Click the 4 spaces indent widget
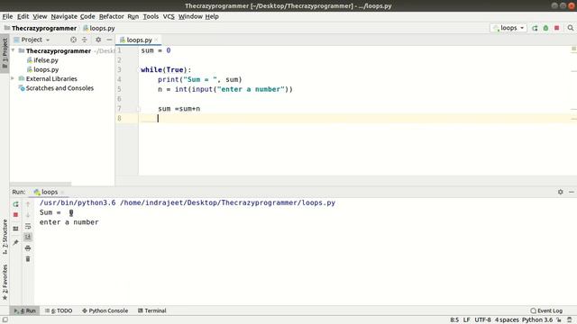Viewport: 577px width, 324px height. pos(507,320)
